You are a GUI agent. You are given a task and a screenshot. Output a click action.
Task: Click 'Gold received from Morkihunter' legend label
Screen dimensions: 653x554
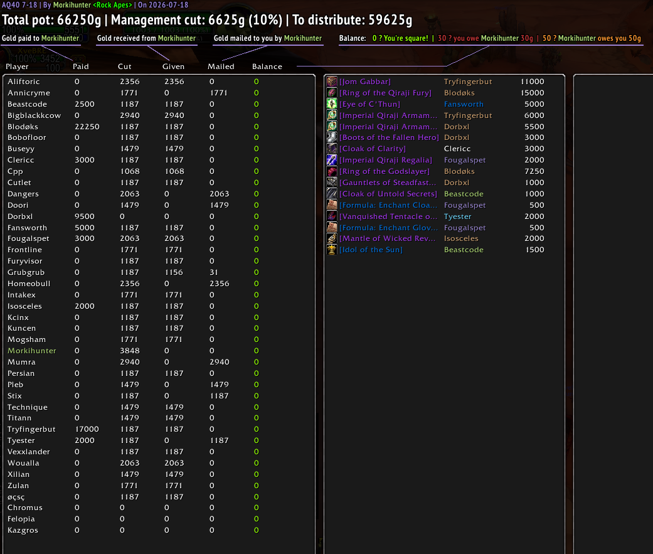(146, 38)
